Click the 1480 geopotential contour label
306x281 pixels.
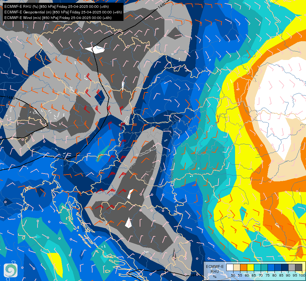tap(11, 97)
